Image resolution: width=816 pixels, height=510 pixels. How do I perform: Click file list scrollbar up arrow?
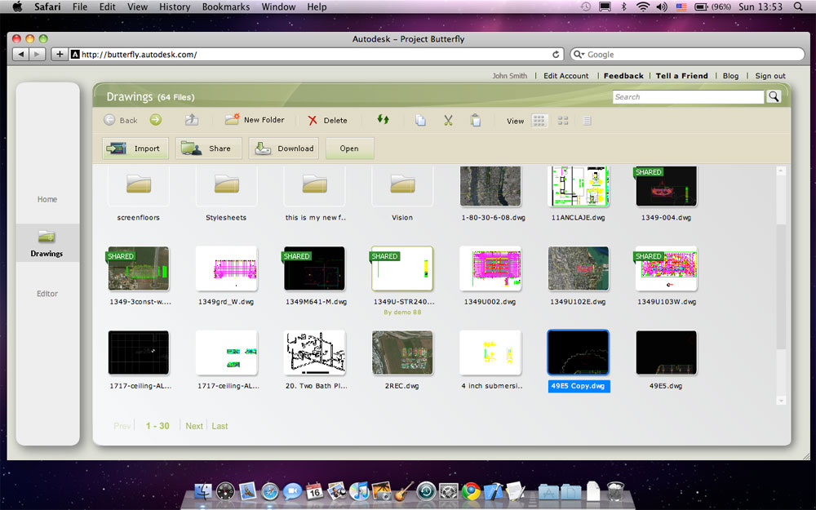click(781, 171)
